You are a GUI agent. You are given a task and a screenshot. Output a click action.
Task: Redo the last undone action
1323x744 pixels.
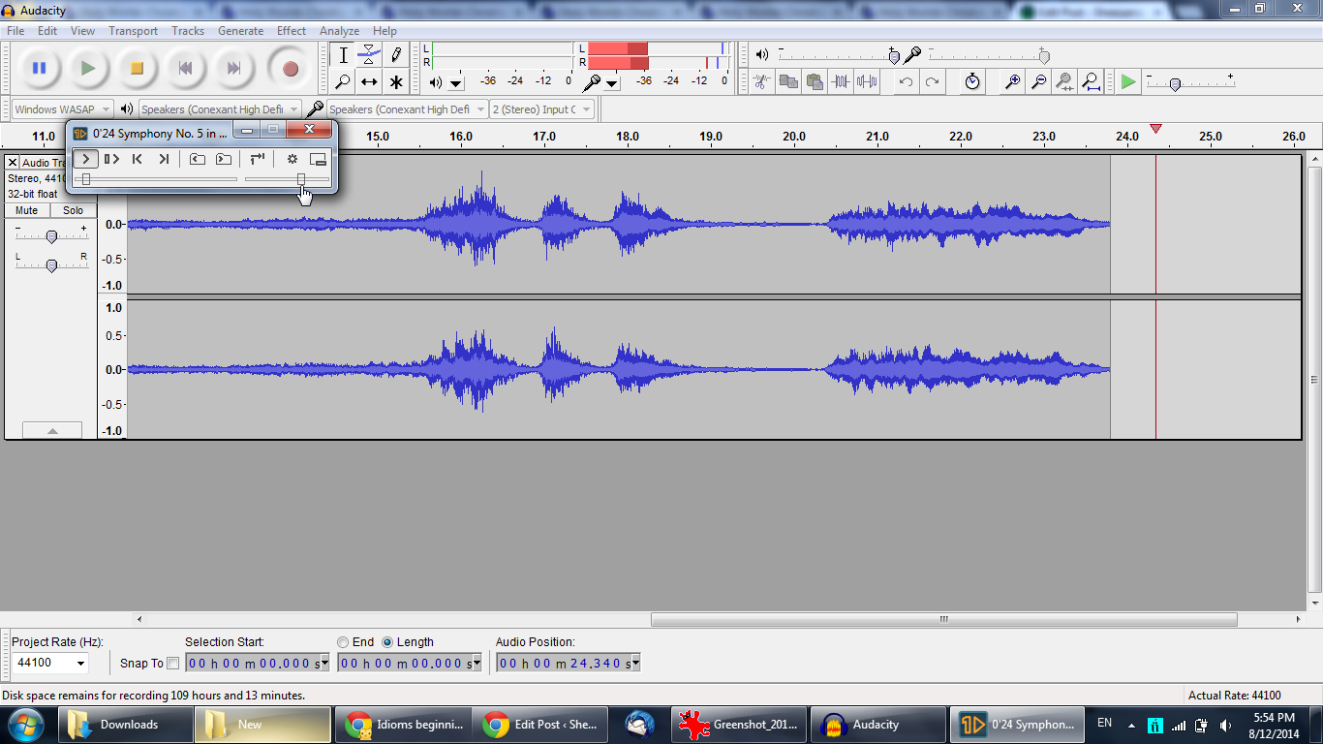click(932, 81)
